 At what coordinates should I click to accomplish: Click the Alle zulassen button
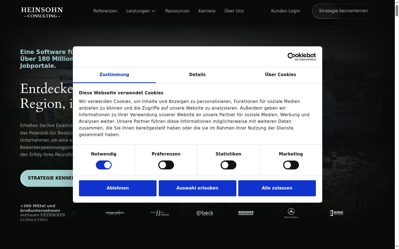pyautogui.click(x=277, y=188)
